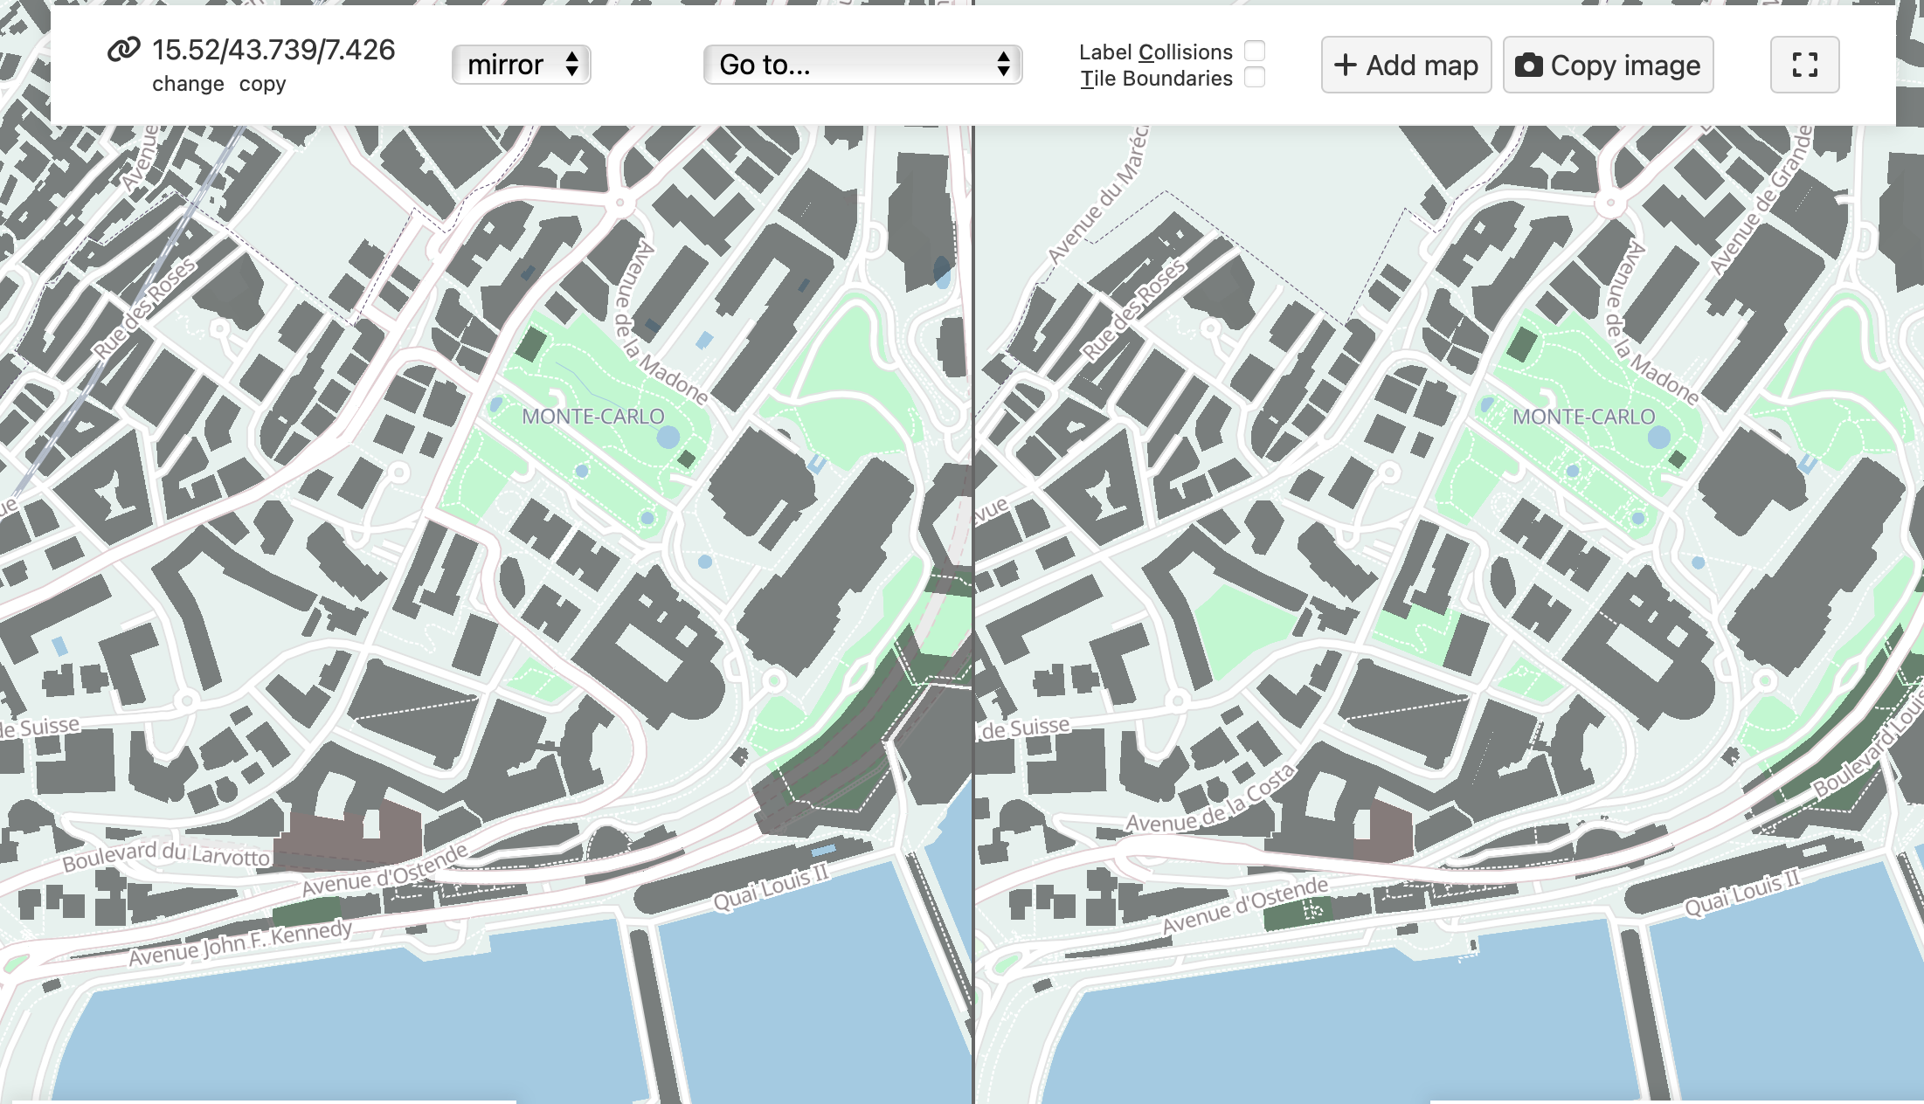Click the change link under coordinates
The height and width of the screenshot is (1104, 1924).
(x=188, y=84)
